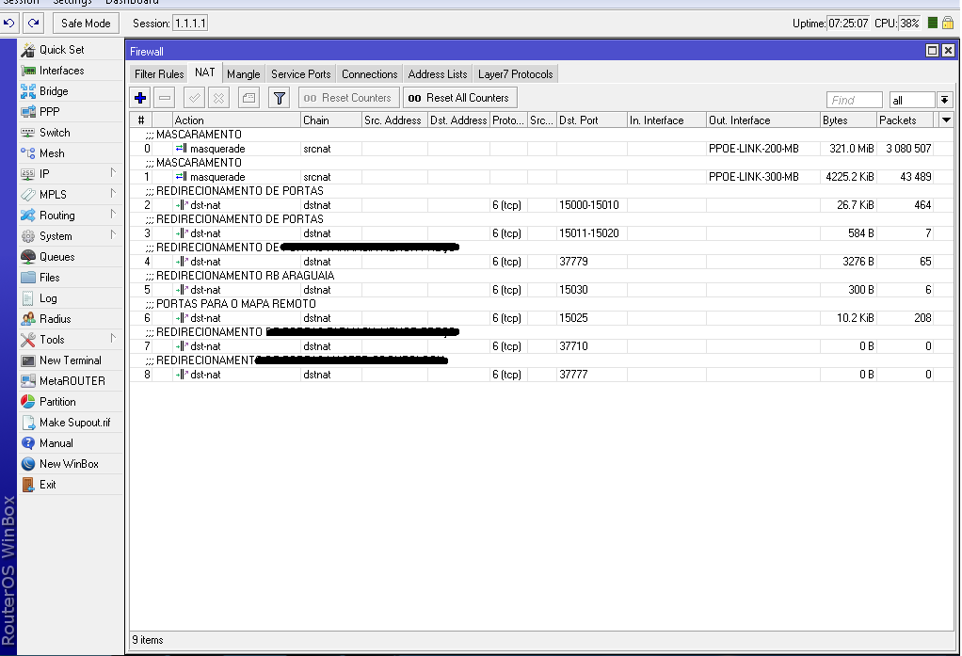Select the dst-nat rule for port 15000-15010
The width and height of the screenshot is (962, 656).
541,205
